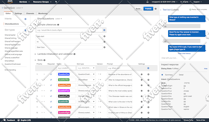The height and width of the screenshot is (122, 209).
Task: Open the Feedback chat icon
Action: pyautogui.click(x=5, y=120)
